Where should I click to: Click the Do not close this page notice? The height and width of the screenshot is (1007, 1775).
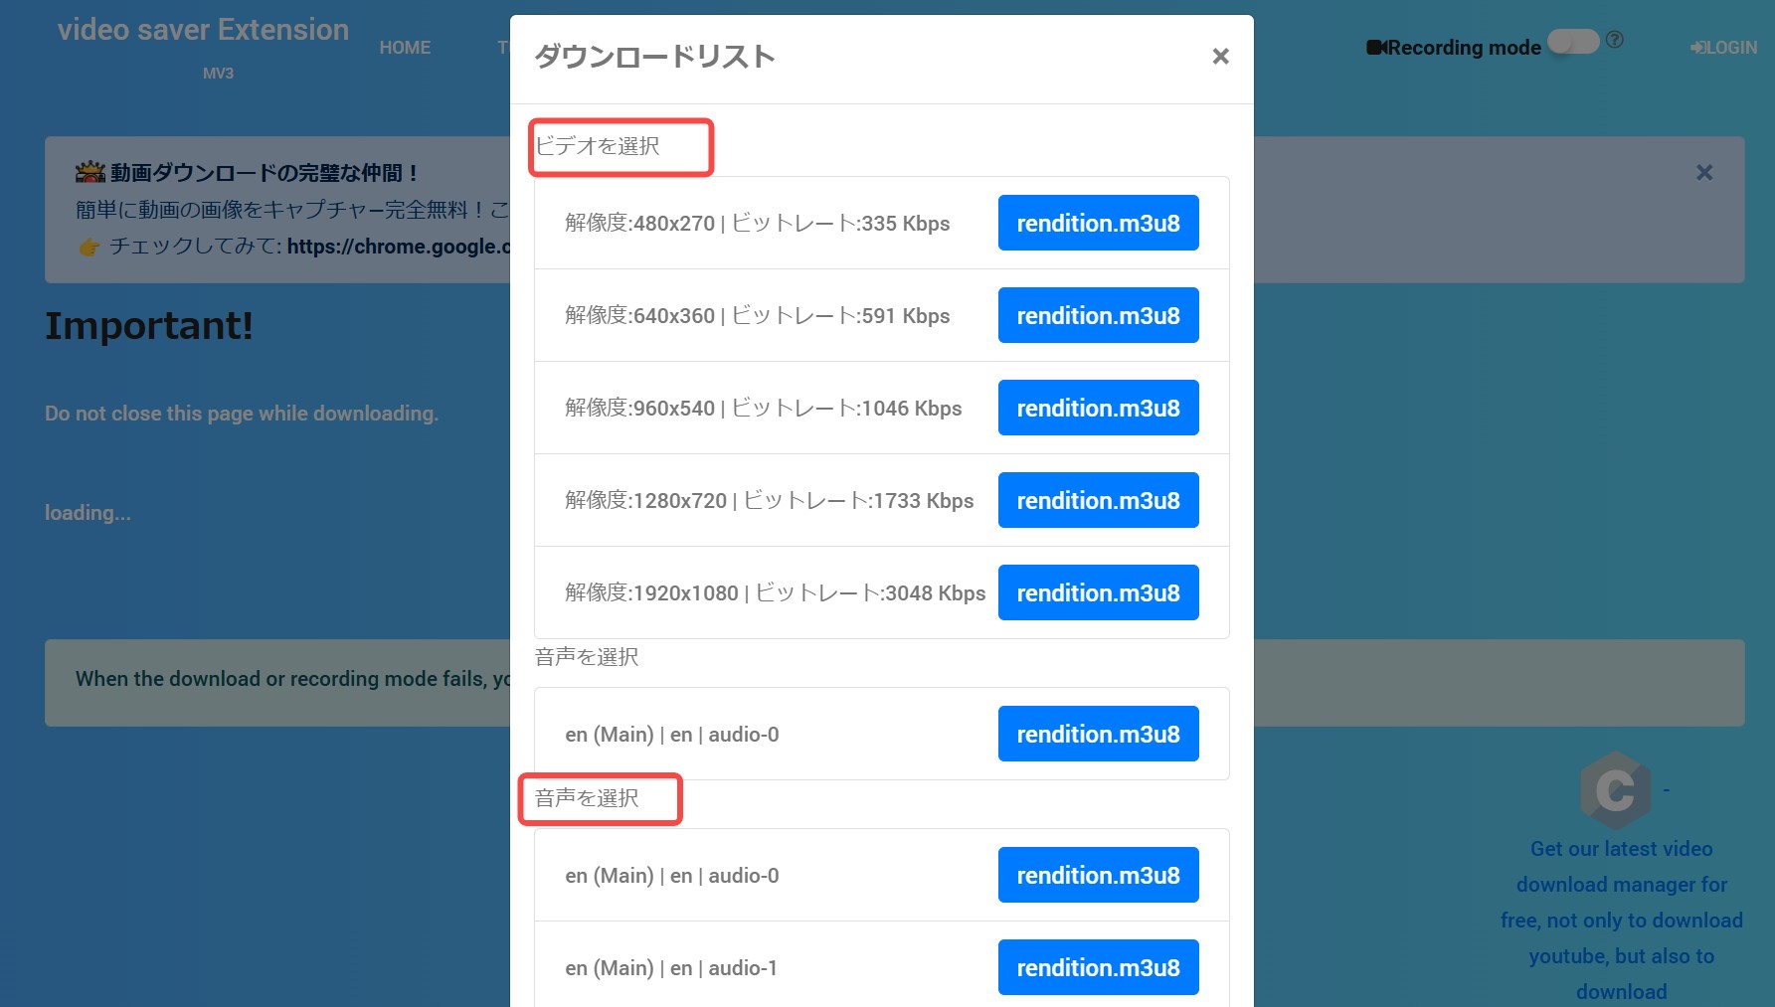coord(242,414)
